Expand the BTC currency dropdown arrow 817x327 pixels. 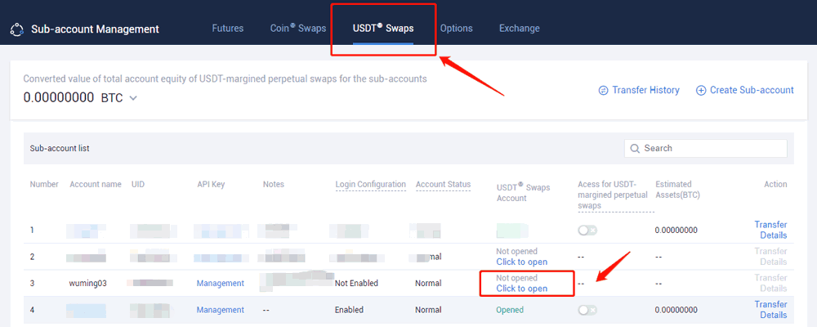point(133,98)
